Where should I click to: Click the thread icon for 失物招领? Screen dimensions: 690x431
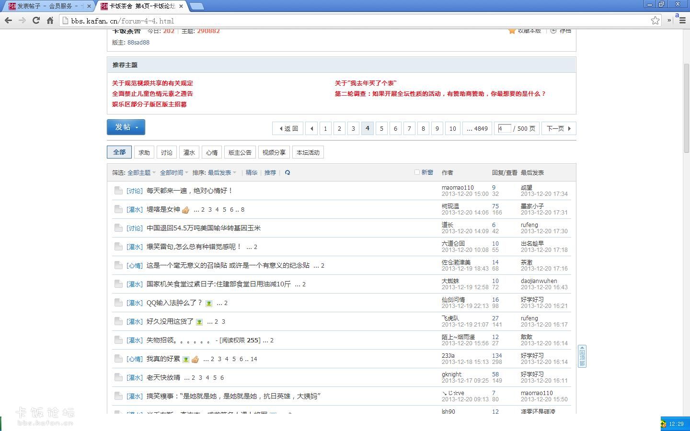tap(118, 340)
